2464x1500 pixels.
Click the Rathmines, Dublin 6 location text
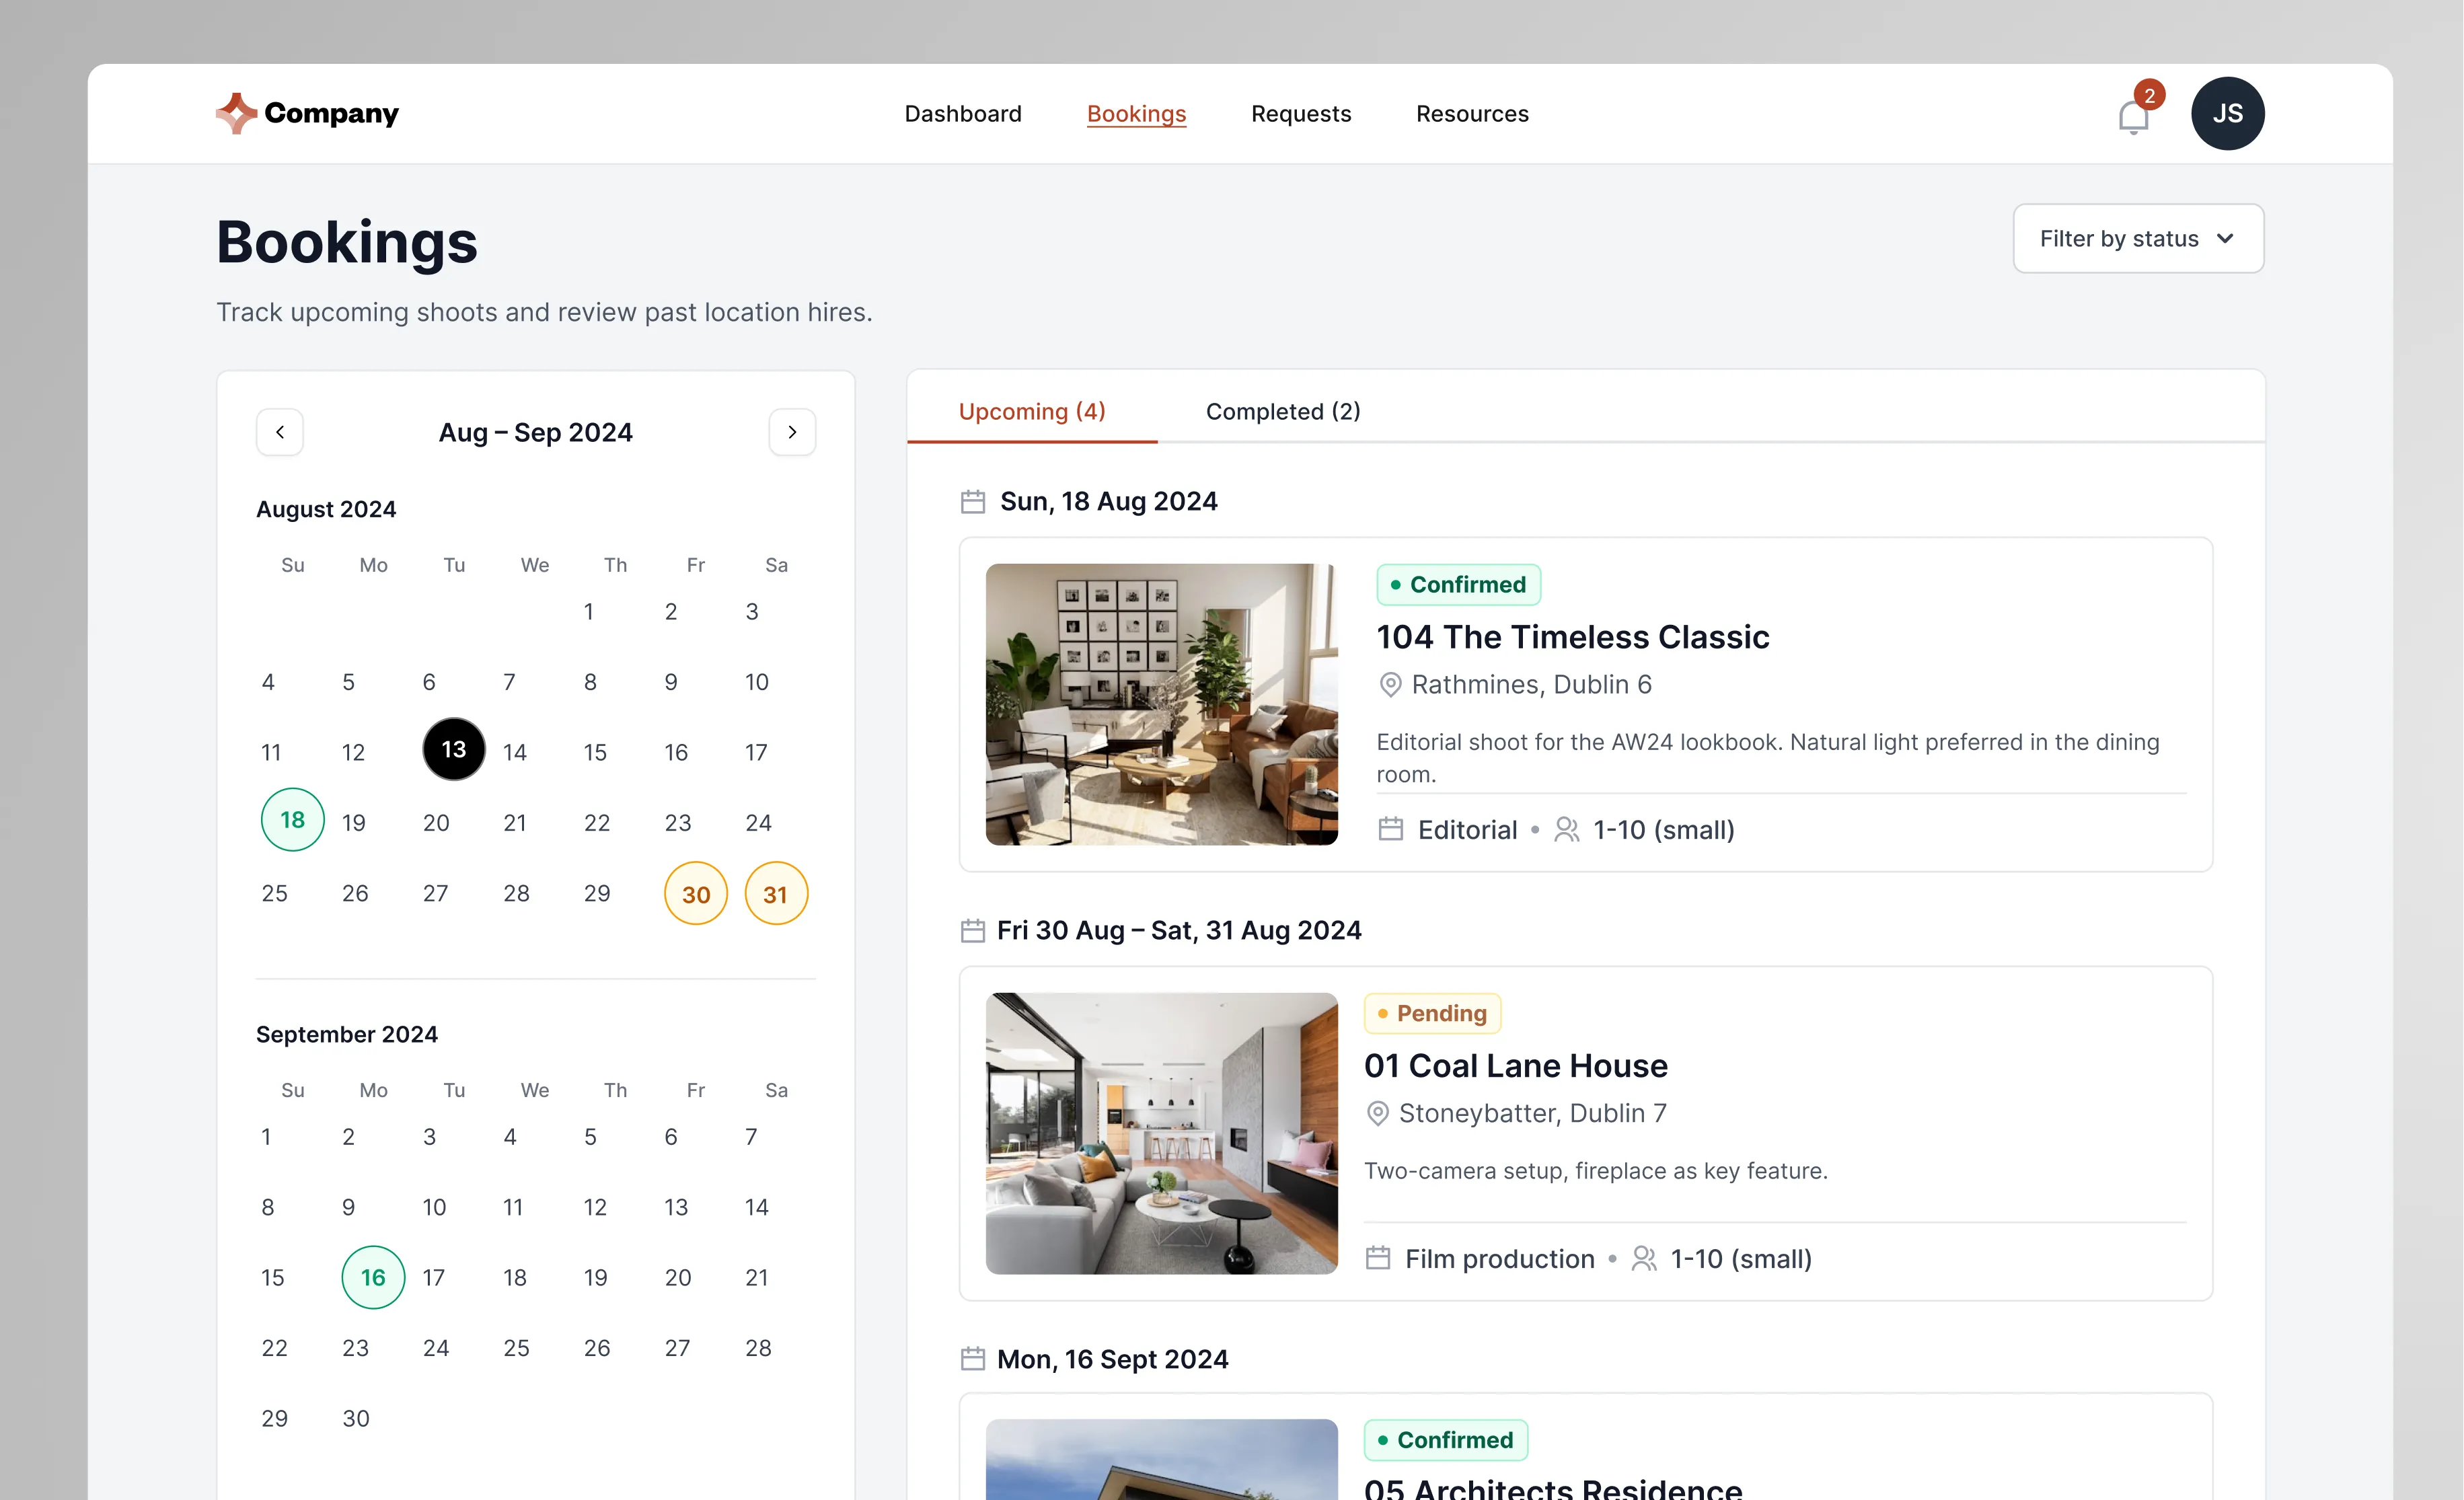click(1531, 685)
